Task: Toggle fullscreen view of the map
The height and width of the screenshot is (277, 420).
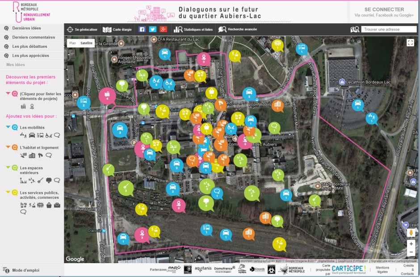Action: click(410, 42)
